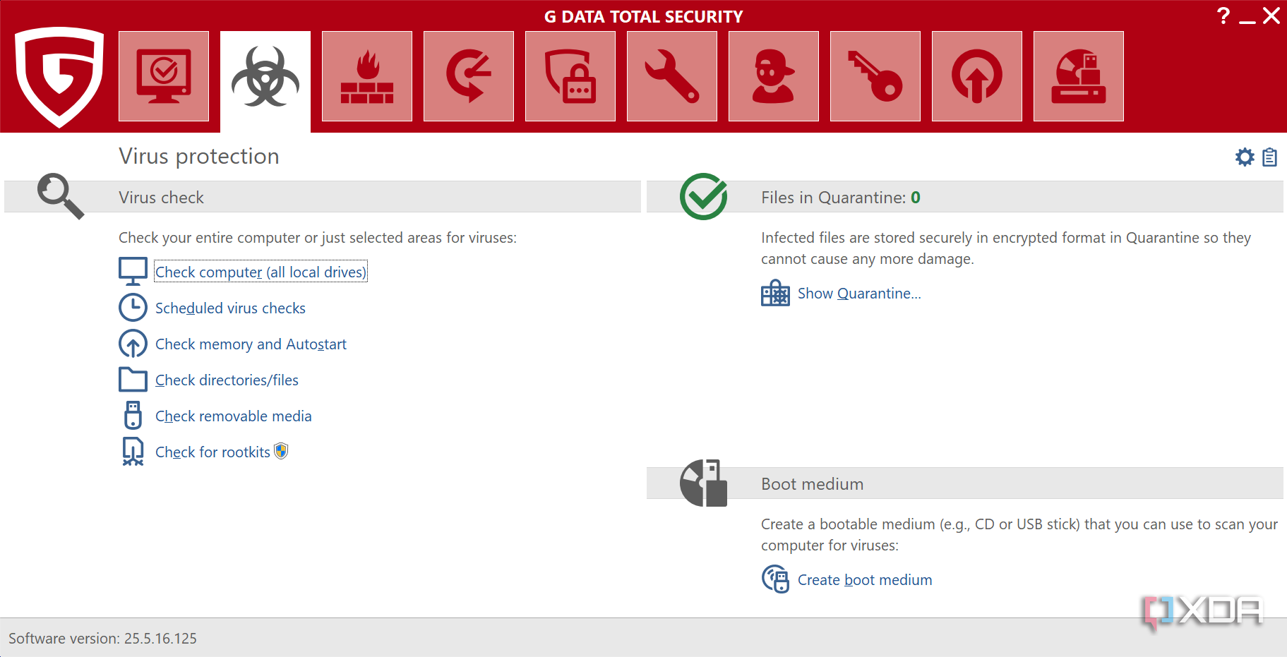1287x657 pixels.
Task: Click the help question mark
Action: tap(1223, 16)
